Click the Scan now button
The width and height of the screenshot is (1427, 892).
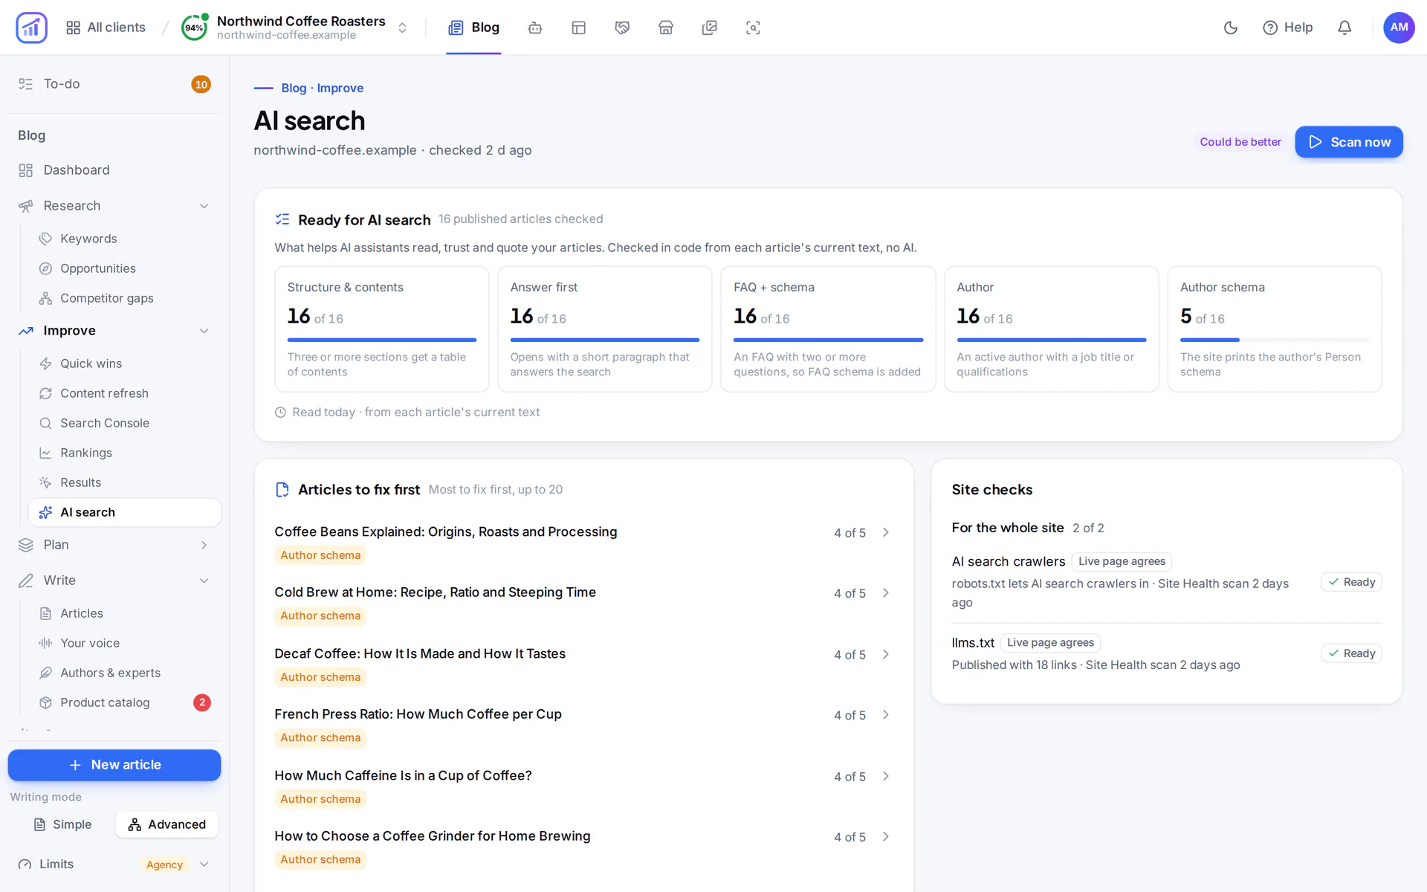click(x=1348, y=142)
